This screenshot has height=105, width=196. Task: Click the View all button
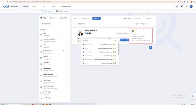[x=124, y=40]
